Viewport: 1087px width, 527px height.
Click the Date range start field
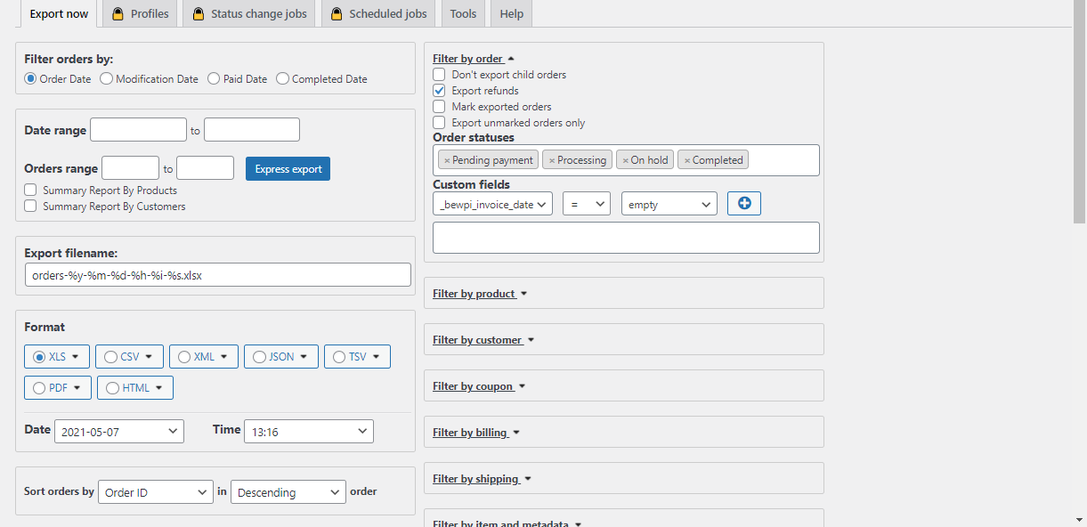(138, 130)
